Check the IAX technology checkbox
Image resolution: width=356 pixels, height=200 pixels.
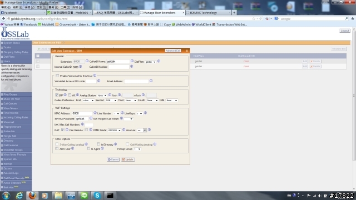point(70,95)
